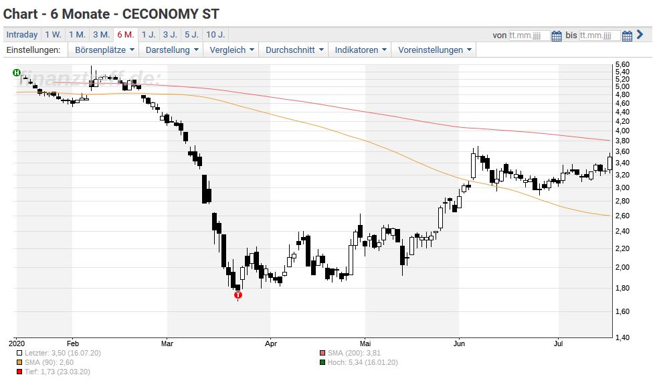The width and height of the screenshot is (661, 387).
Task: Open the Vergleich dropdown
Action: 231,50
